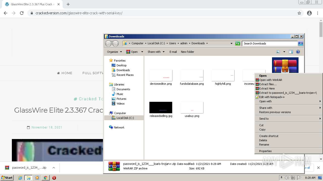Viewport: 323px width, 181px height.
Task: Expand downloaded zip options chevron in Chrome
Action: tap(54, 168)
